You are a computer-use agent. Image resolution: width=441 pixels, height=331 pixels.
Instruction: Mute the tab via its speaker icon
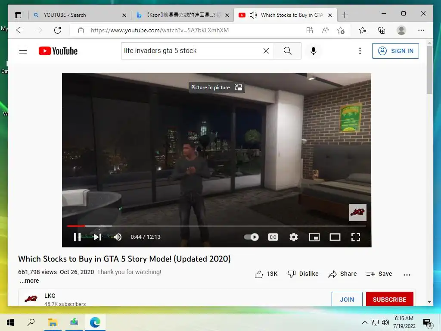point(253,15)
